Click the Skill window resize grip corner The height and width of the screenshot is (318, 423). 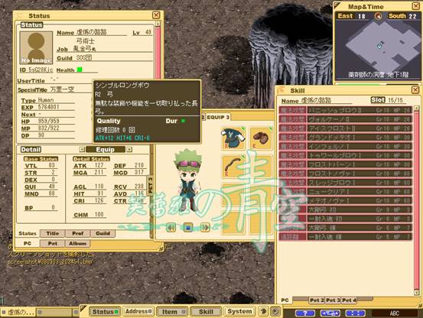[x=420, y=305]
